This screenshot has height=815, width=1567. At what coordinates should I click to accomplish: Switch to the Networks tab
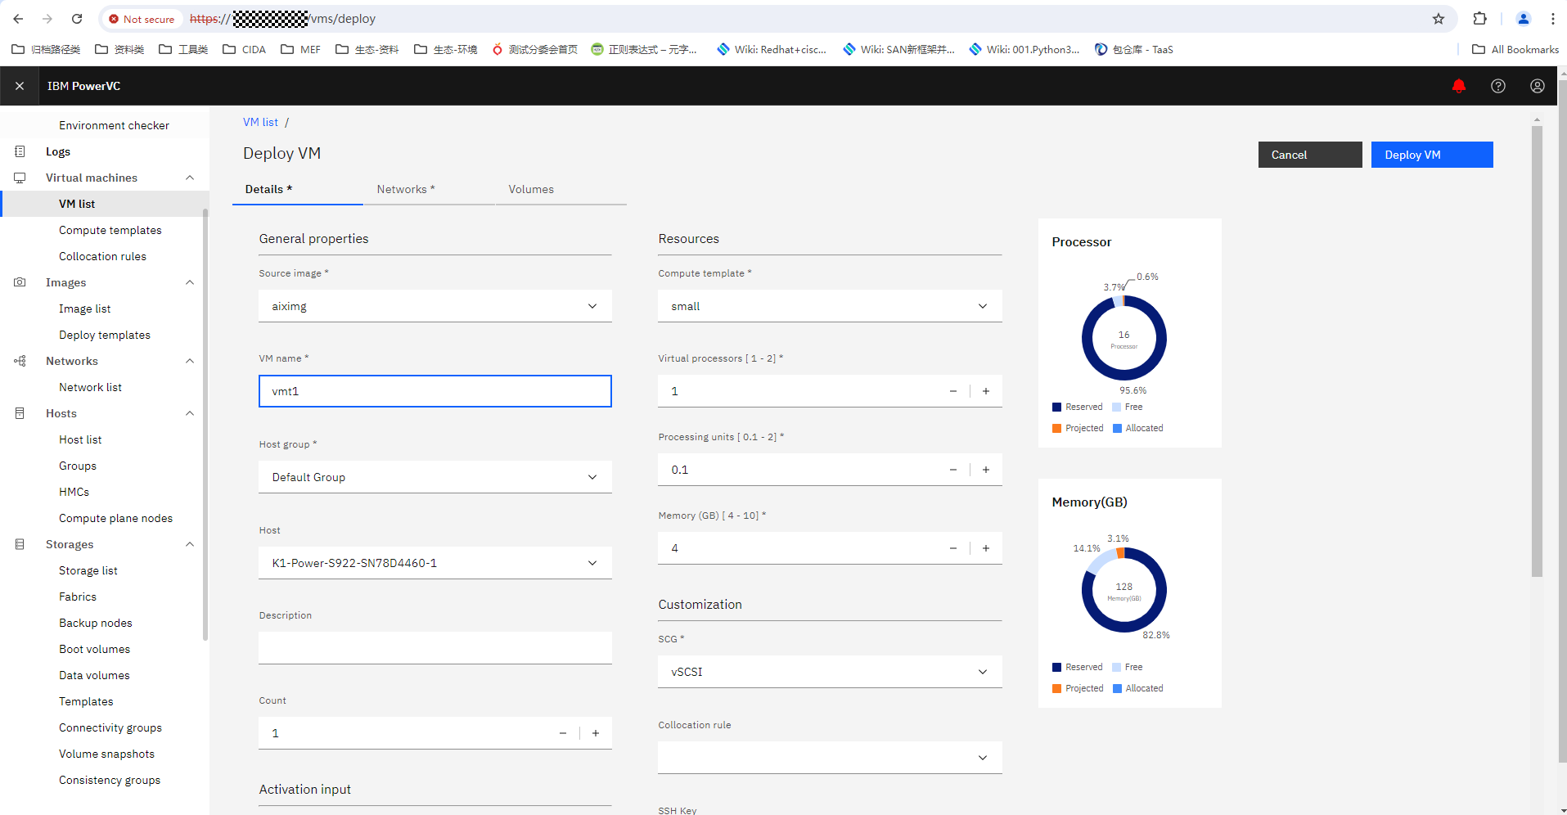point(430,189)
